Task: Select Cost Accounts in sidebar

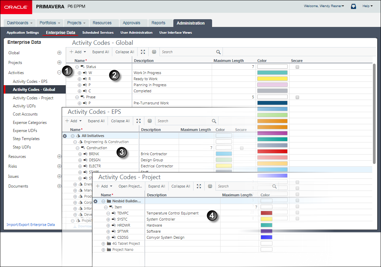Action: pyautogui.click(x=25, y=114)
